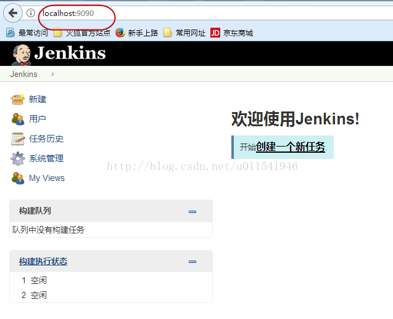This screenshot has height=319, width=393.
Task: Open the 新建 new item link
Action: [x=38, y=99]
